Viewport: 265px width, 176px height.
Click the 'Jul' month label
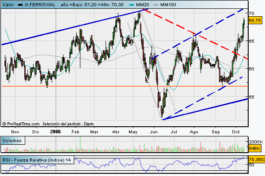[174, 132]
